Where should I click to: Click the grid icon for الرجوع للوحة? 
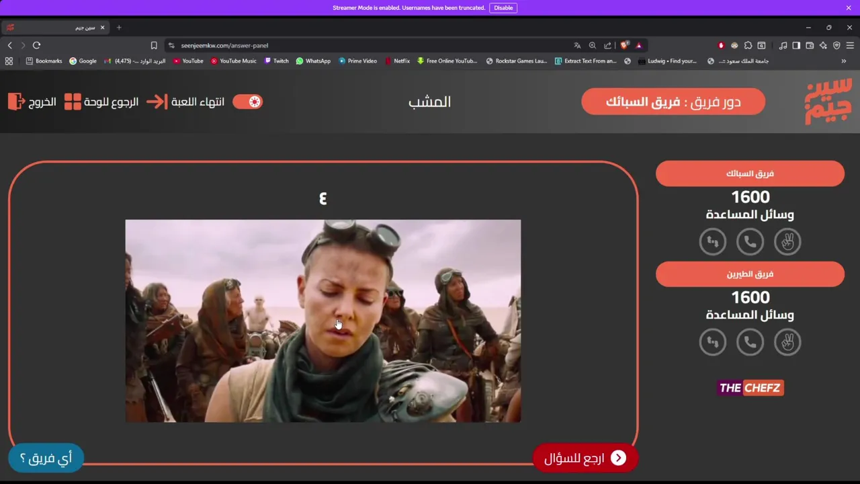73,102
